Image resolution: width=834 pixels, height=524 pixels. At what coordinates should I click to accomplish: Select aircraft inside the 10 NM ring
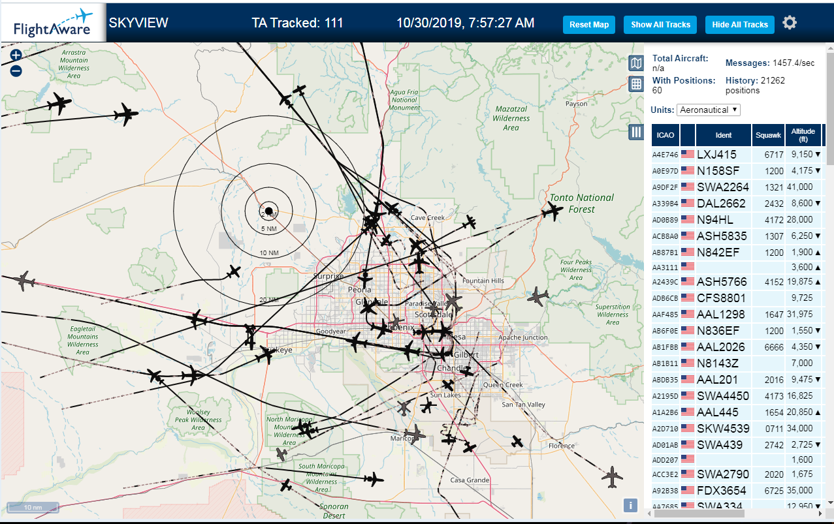(x=234, y=271)
